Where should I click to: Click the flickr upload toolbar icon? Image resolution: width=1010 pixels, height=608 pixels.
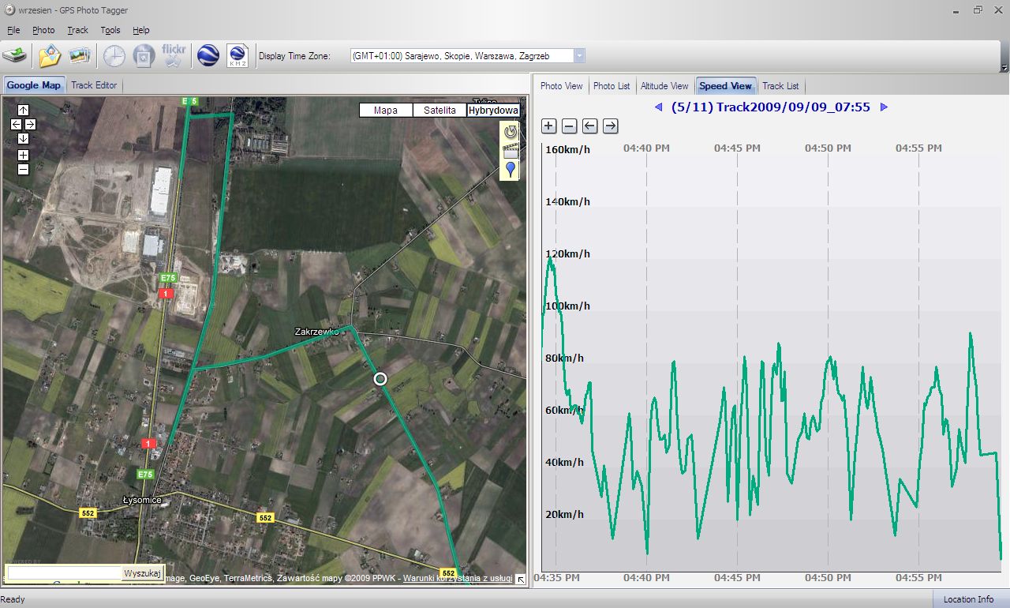(173, 56)
